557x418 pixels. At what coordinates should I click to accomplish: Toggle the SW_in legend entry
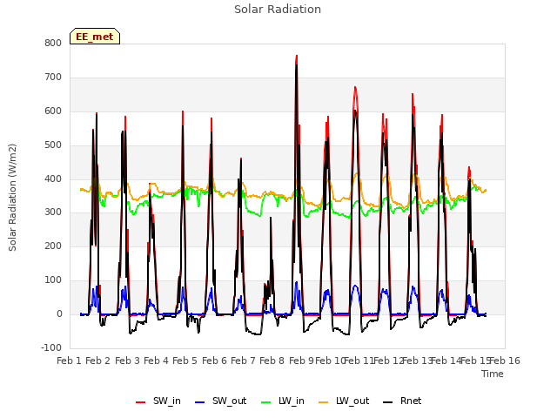point(158,401)
